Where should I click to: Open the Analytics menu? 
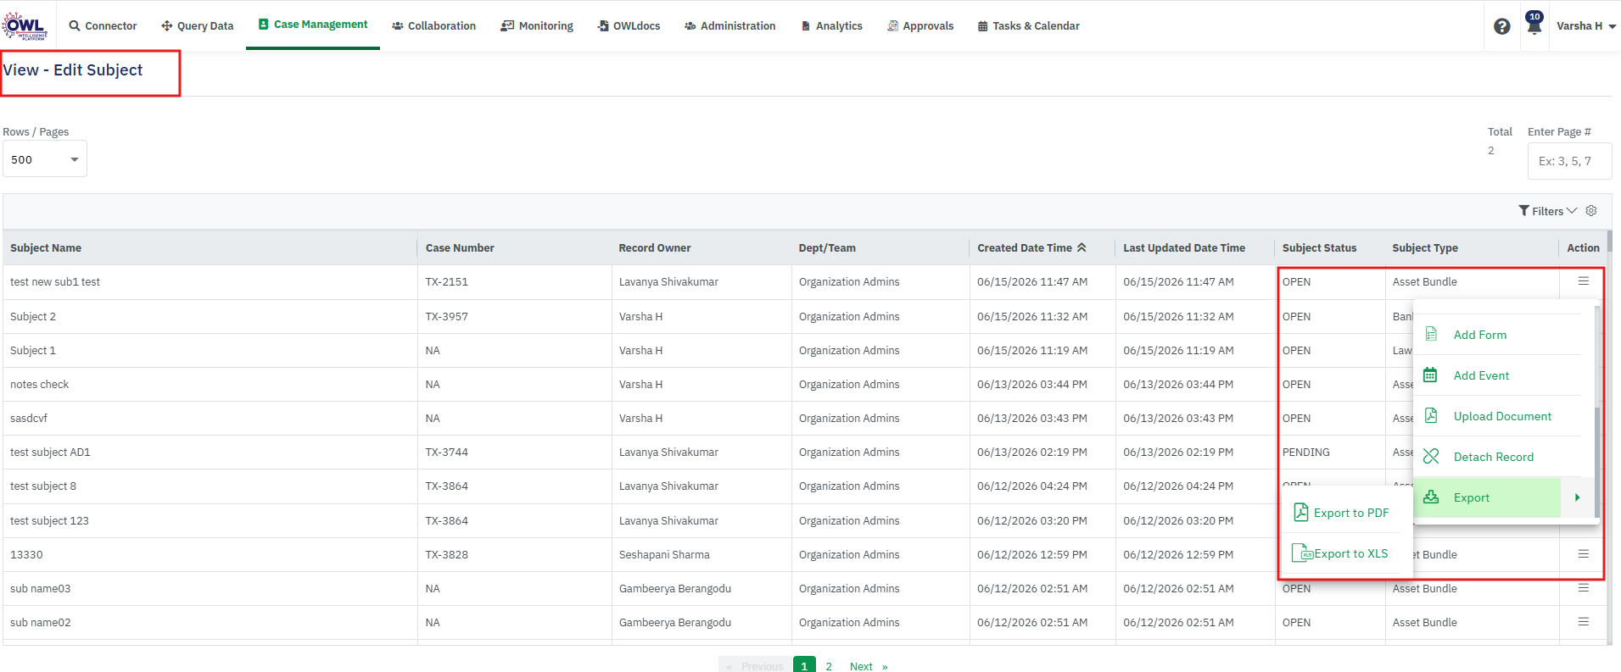[x=831, y=26]
